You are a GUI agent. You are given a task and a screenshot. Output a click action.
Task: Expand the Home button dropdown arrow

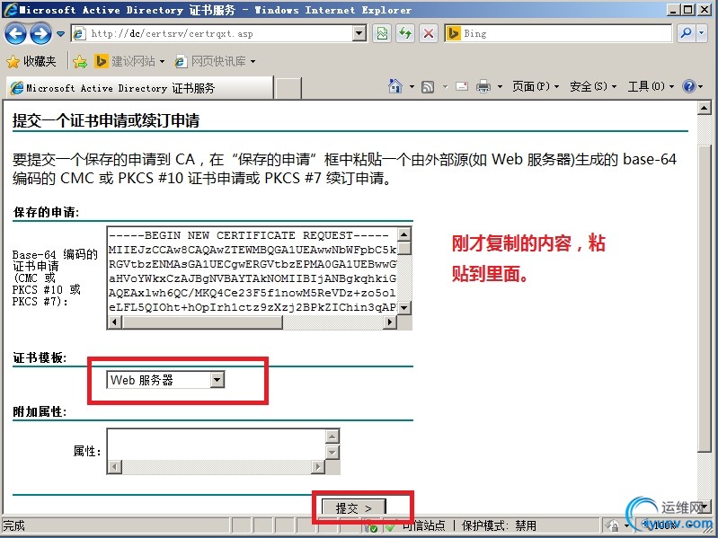(x=412, y=86)
